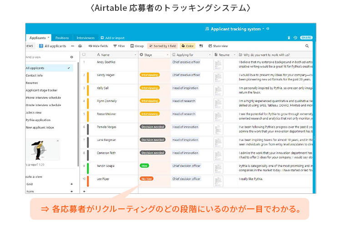Switch to the Applicants tab
This screenshot has height=227, width=341.
tap(38, 38)
